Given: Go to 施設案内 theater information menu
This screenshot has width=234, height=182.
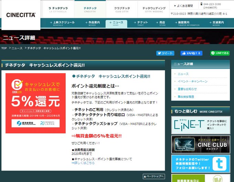Looking at the screenshot, I should click(187, 23).
